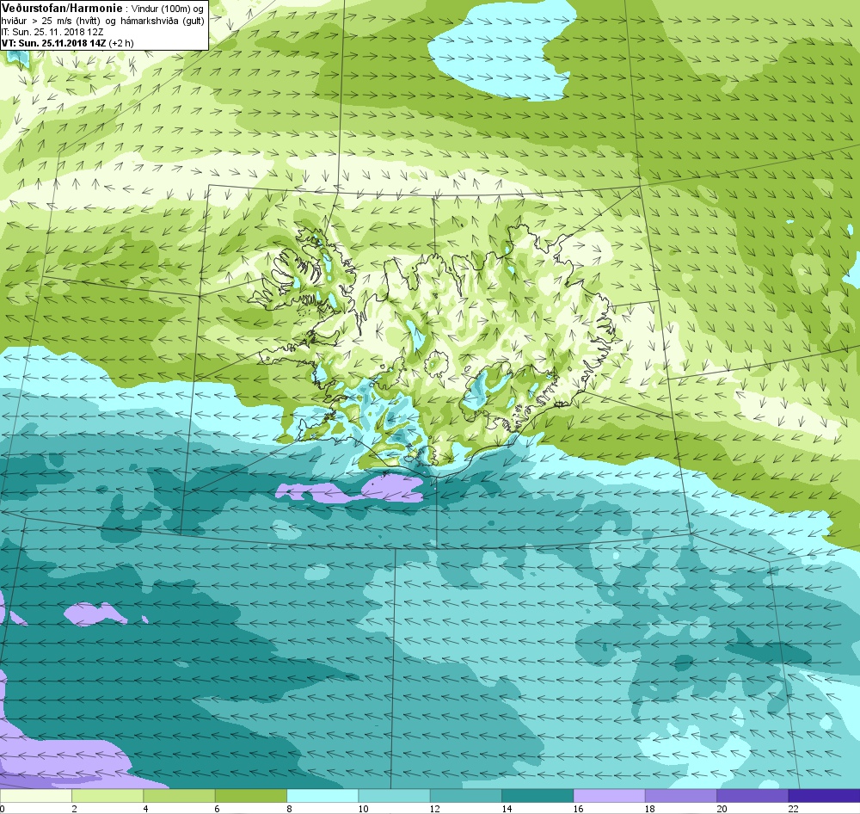Click the dark teal 14–16 legend swatch
The width and height of the screenshot is (860, 814).
pyautogui.click(x=537, y=795)
